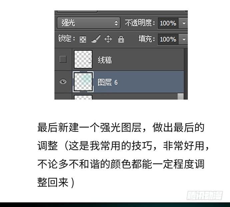Click the layers panel scrollbar handle
230x207 pixels.
[181, 96]
